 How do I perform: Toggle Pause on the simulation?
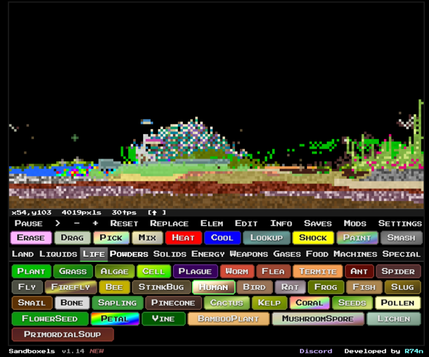click(x=29, y=224)
